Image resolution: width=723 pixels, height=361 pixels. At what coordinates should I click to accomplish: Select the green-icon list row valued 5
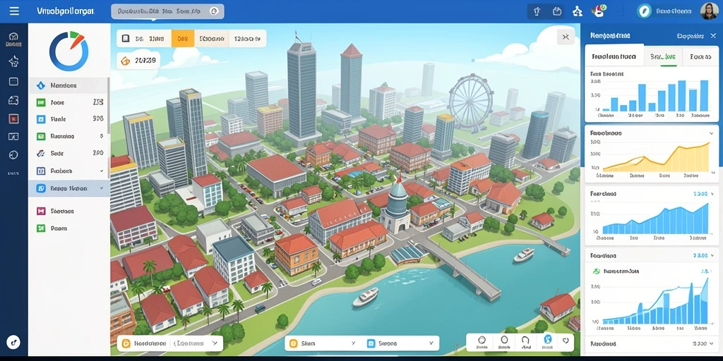pos(68,136)
